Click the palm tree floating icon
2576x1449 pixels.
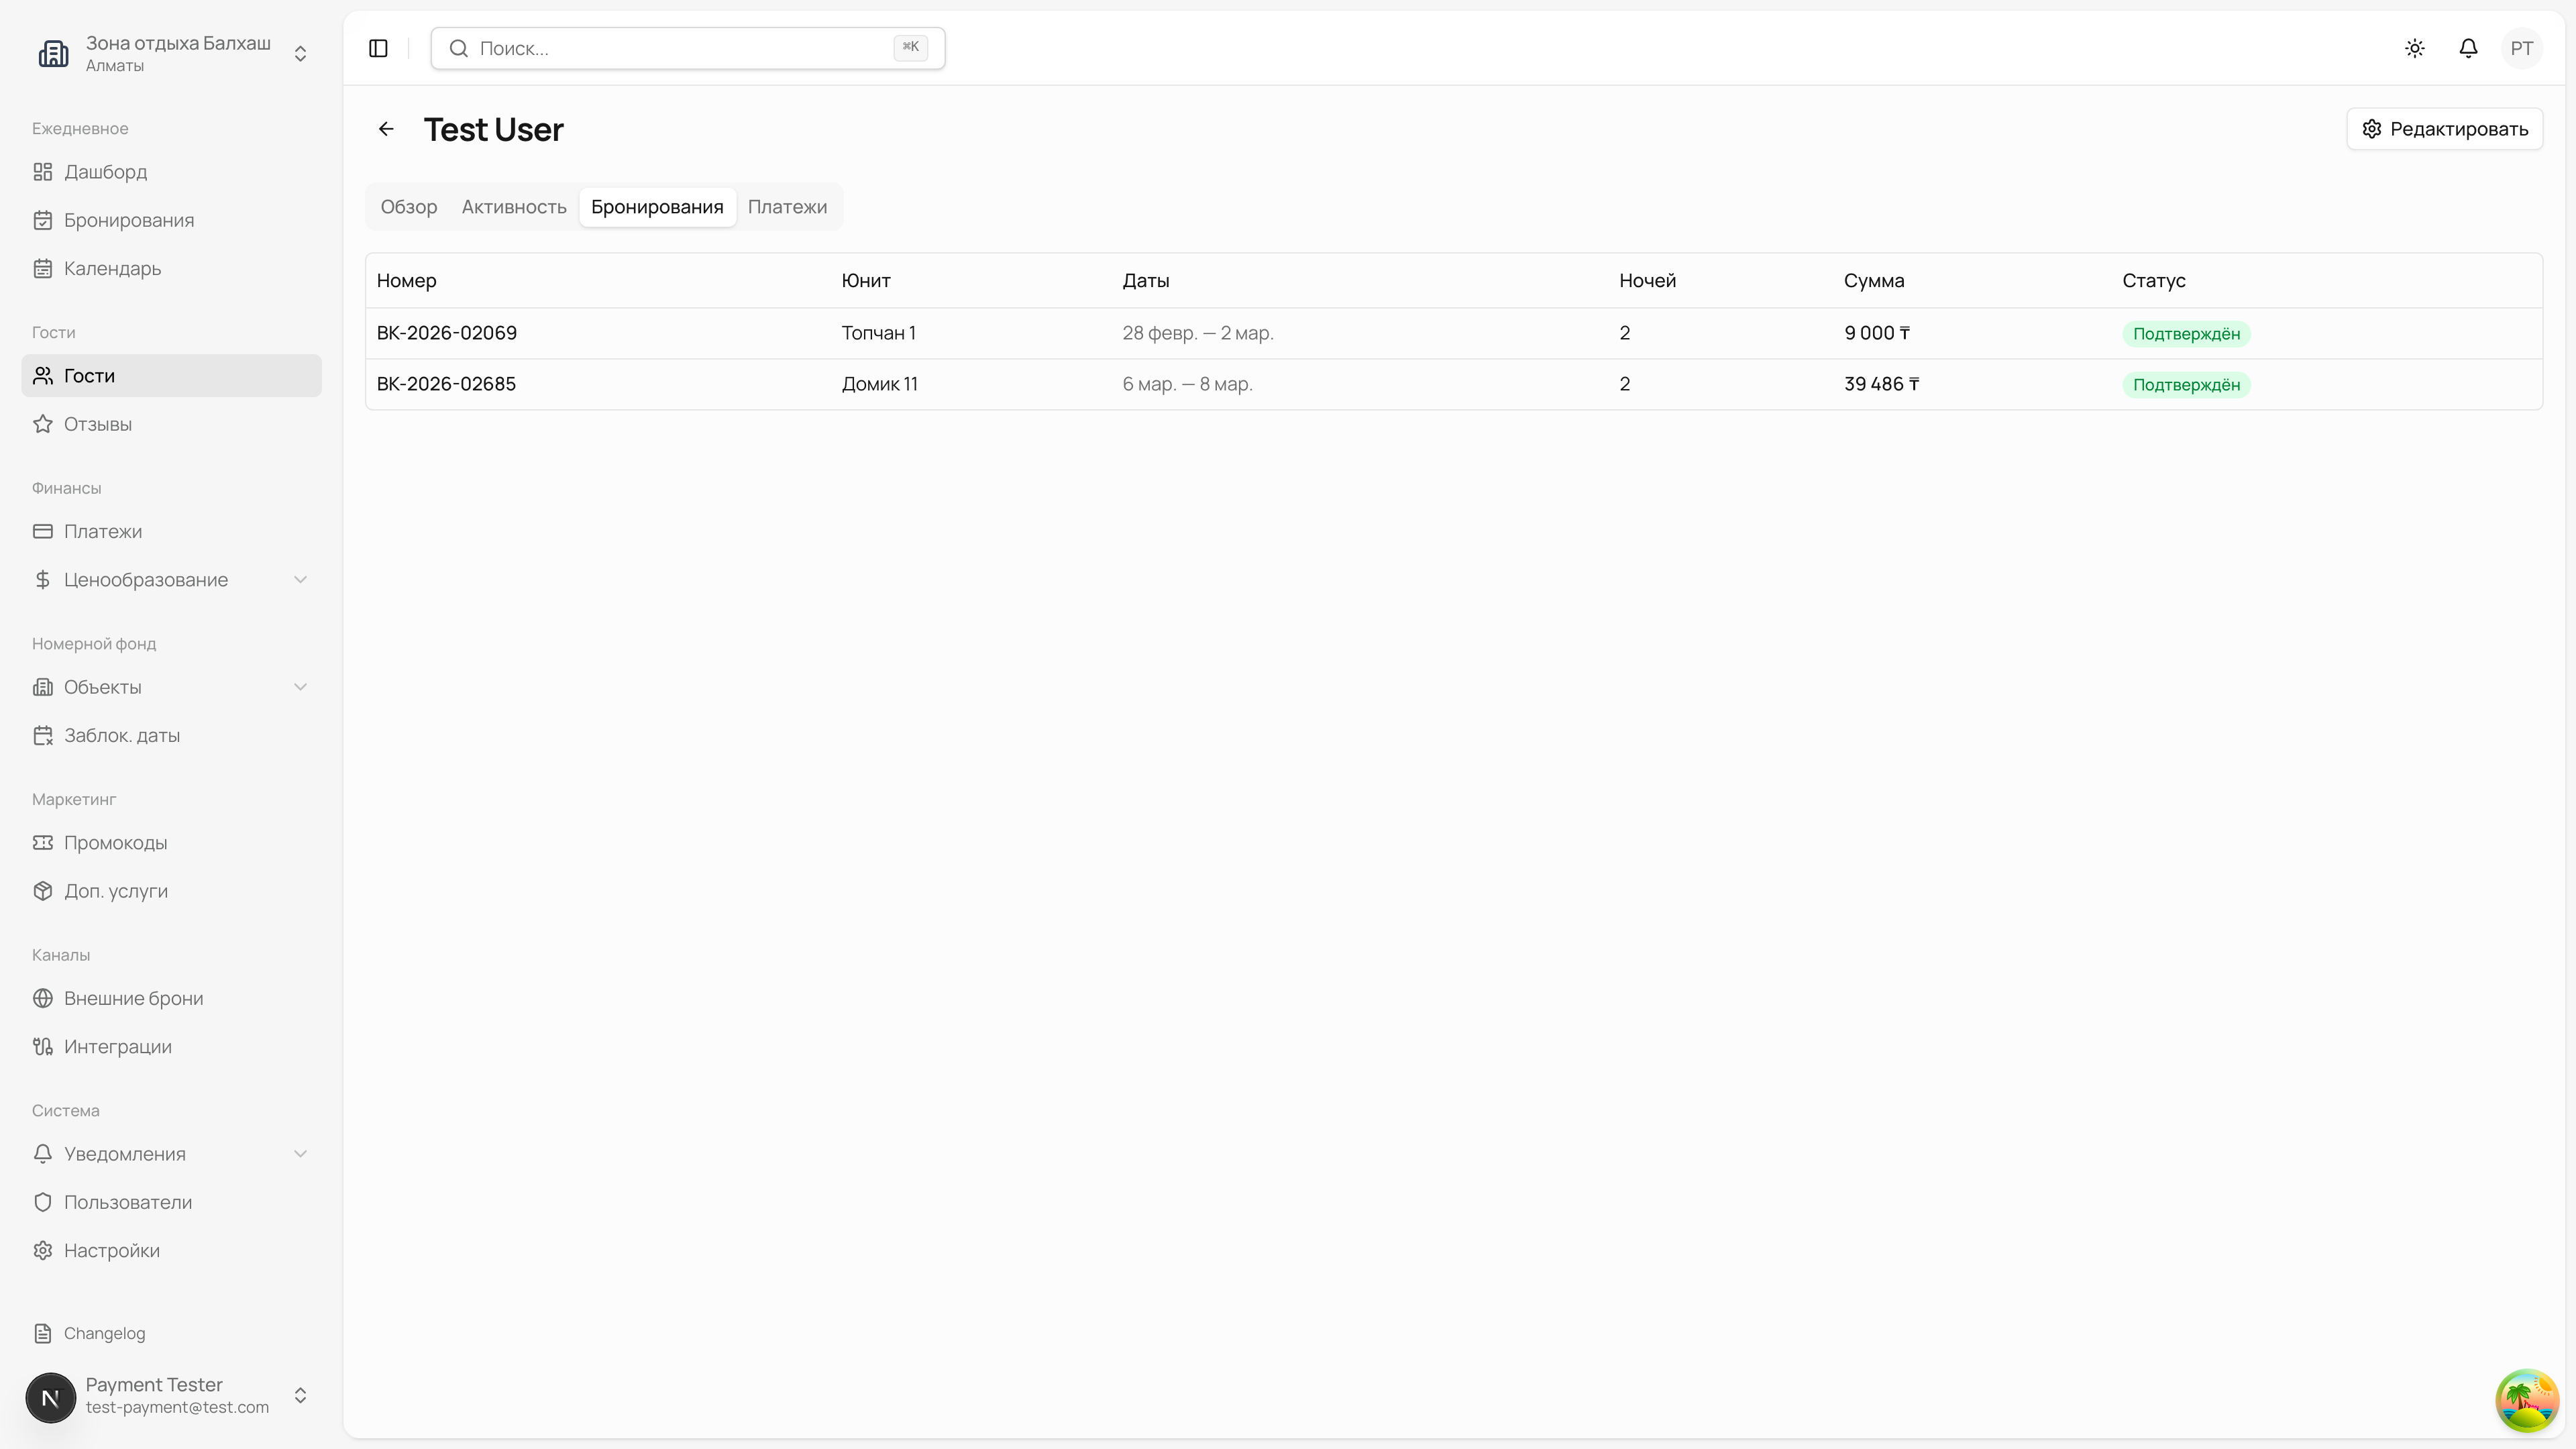click(x=2526, y=1401)
